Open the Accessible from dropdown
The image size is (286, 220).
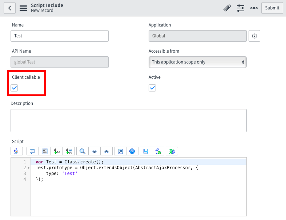tap(198, 62)
